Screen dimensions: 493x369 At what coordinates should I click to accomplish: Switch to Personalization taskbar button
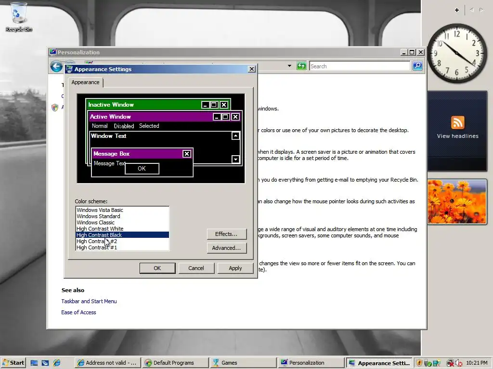click(x=311, y=363)
